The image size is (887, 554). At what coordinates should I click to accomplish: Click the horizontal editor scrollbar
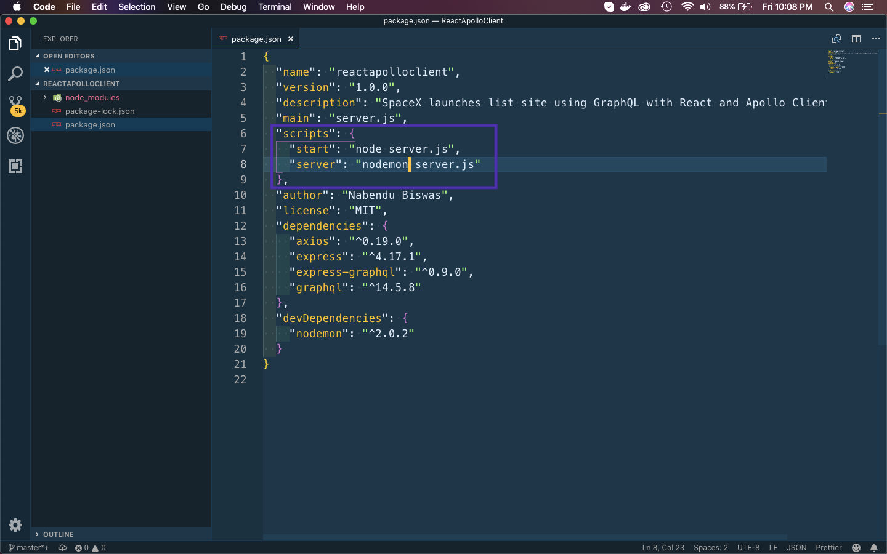click(525, 537)
